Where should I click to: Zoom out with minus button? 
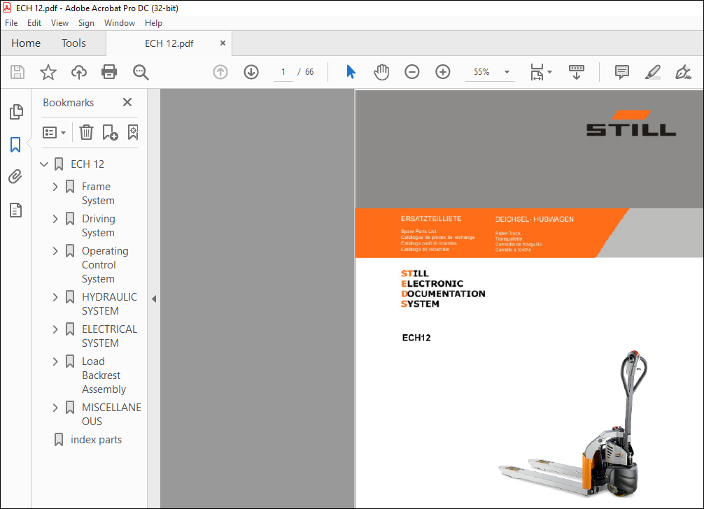(411, 72)
